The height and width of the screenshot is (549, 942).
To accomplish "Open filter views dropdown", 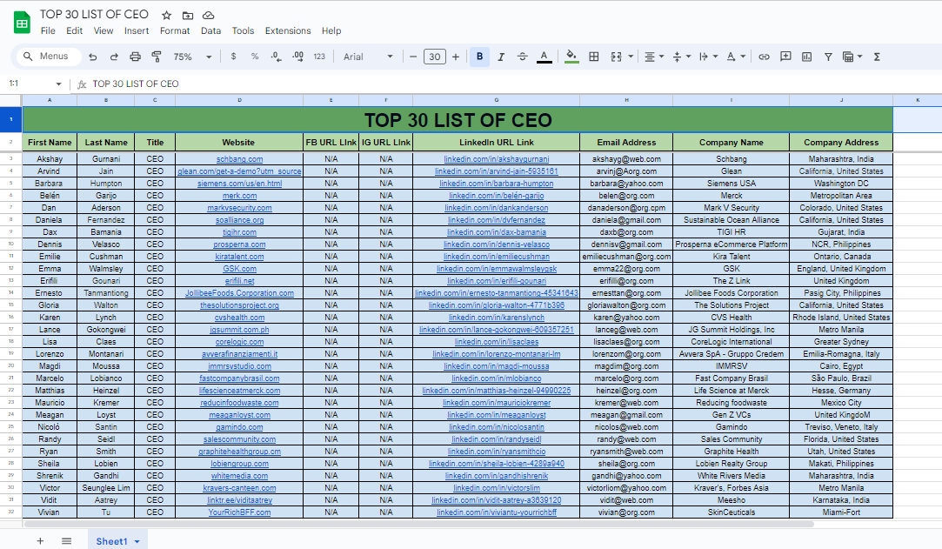I will pyautogui.click(x=852, y=57).
